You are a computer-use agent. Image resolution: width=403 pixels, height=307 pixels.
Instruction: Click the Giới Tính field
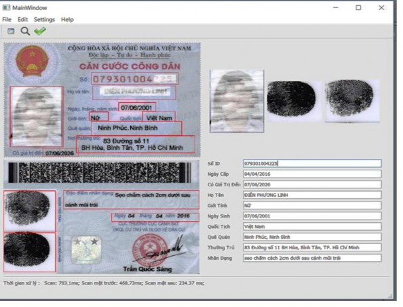coord(311,206)
